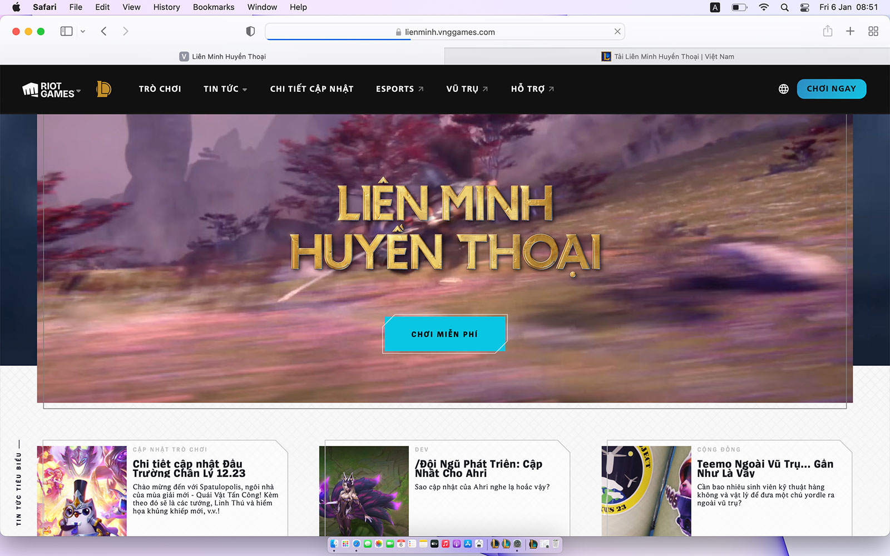
Task: Toggle Safari sidebar button
Action: coord(66,31)
